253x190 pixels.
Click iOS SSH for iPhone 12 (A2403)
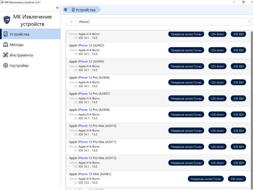pyautogui.click(x=238, y=50)
